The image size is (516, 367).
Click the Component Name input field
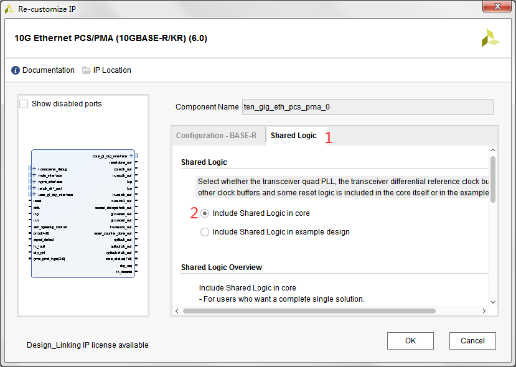[367, 107]
